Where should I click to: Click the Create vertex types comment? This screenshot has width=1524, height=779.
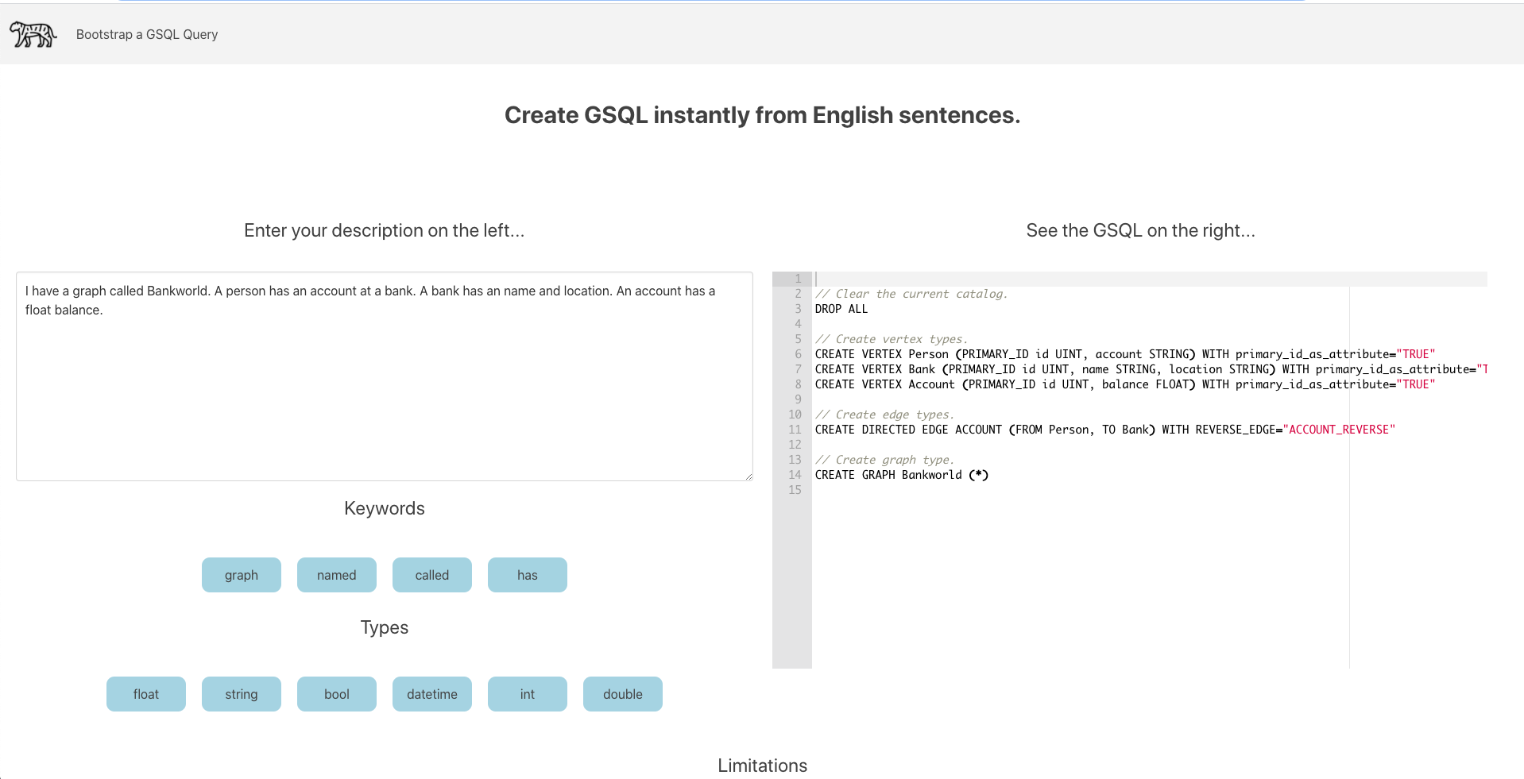click(892, 339)
